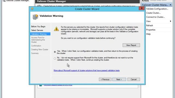Open Properties in Actions pane
The height and width of the screenshot is (98, 175).
[151, 30]
